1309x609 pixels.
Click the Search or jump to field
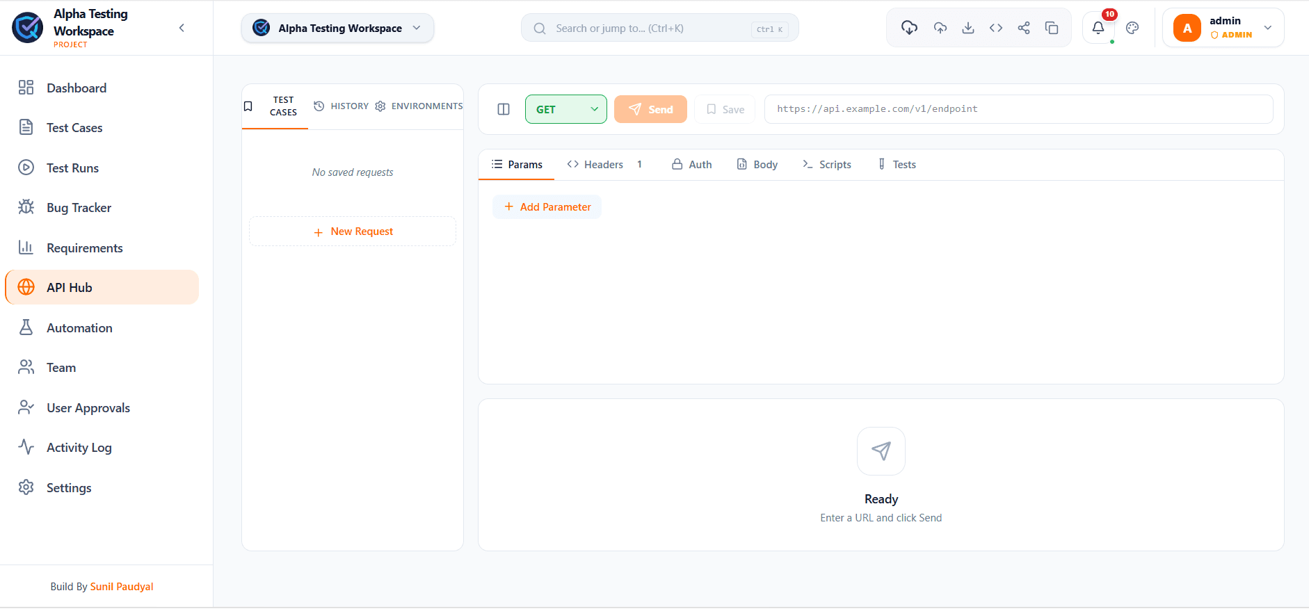point(659,29)
